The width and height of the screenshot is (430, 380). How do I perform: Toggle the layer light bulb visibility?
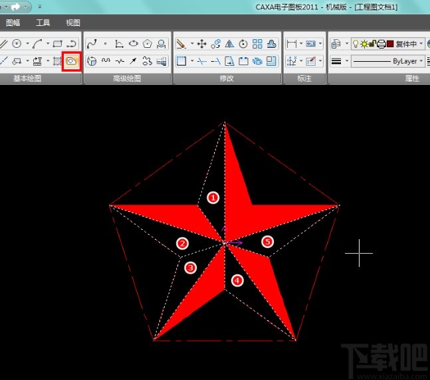tap(356, 44)
